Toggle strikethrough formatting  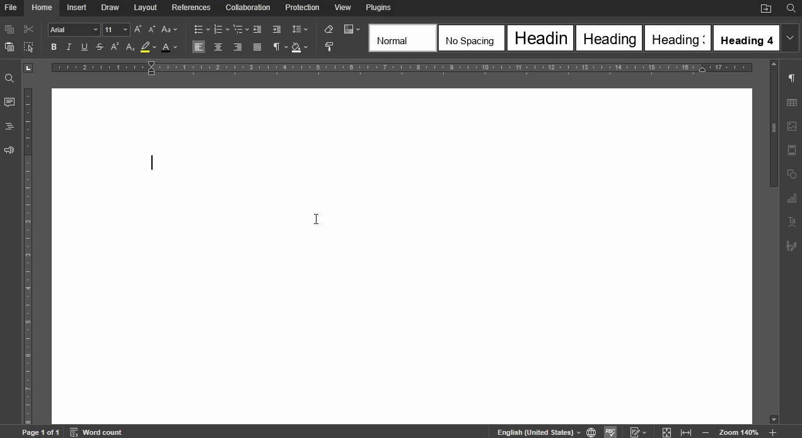[x=100, y=47]
